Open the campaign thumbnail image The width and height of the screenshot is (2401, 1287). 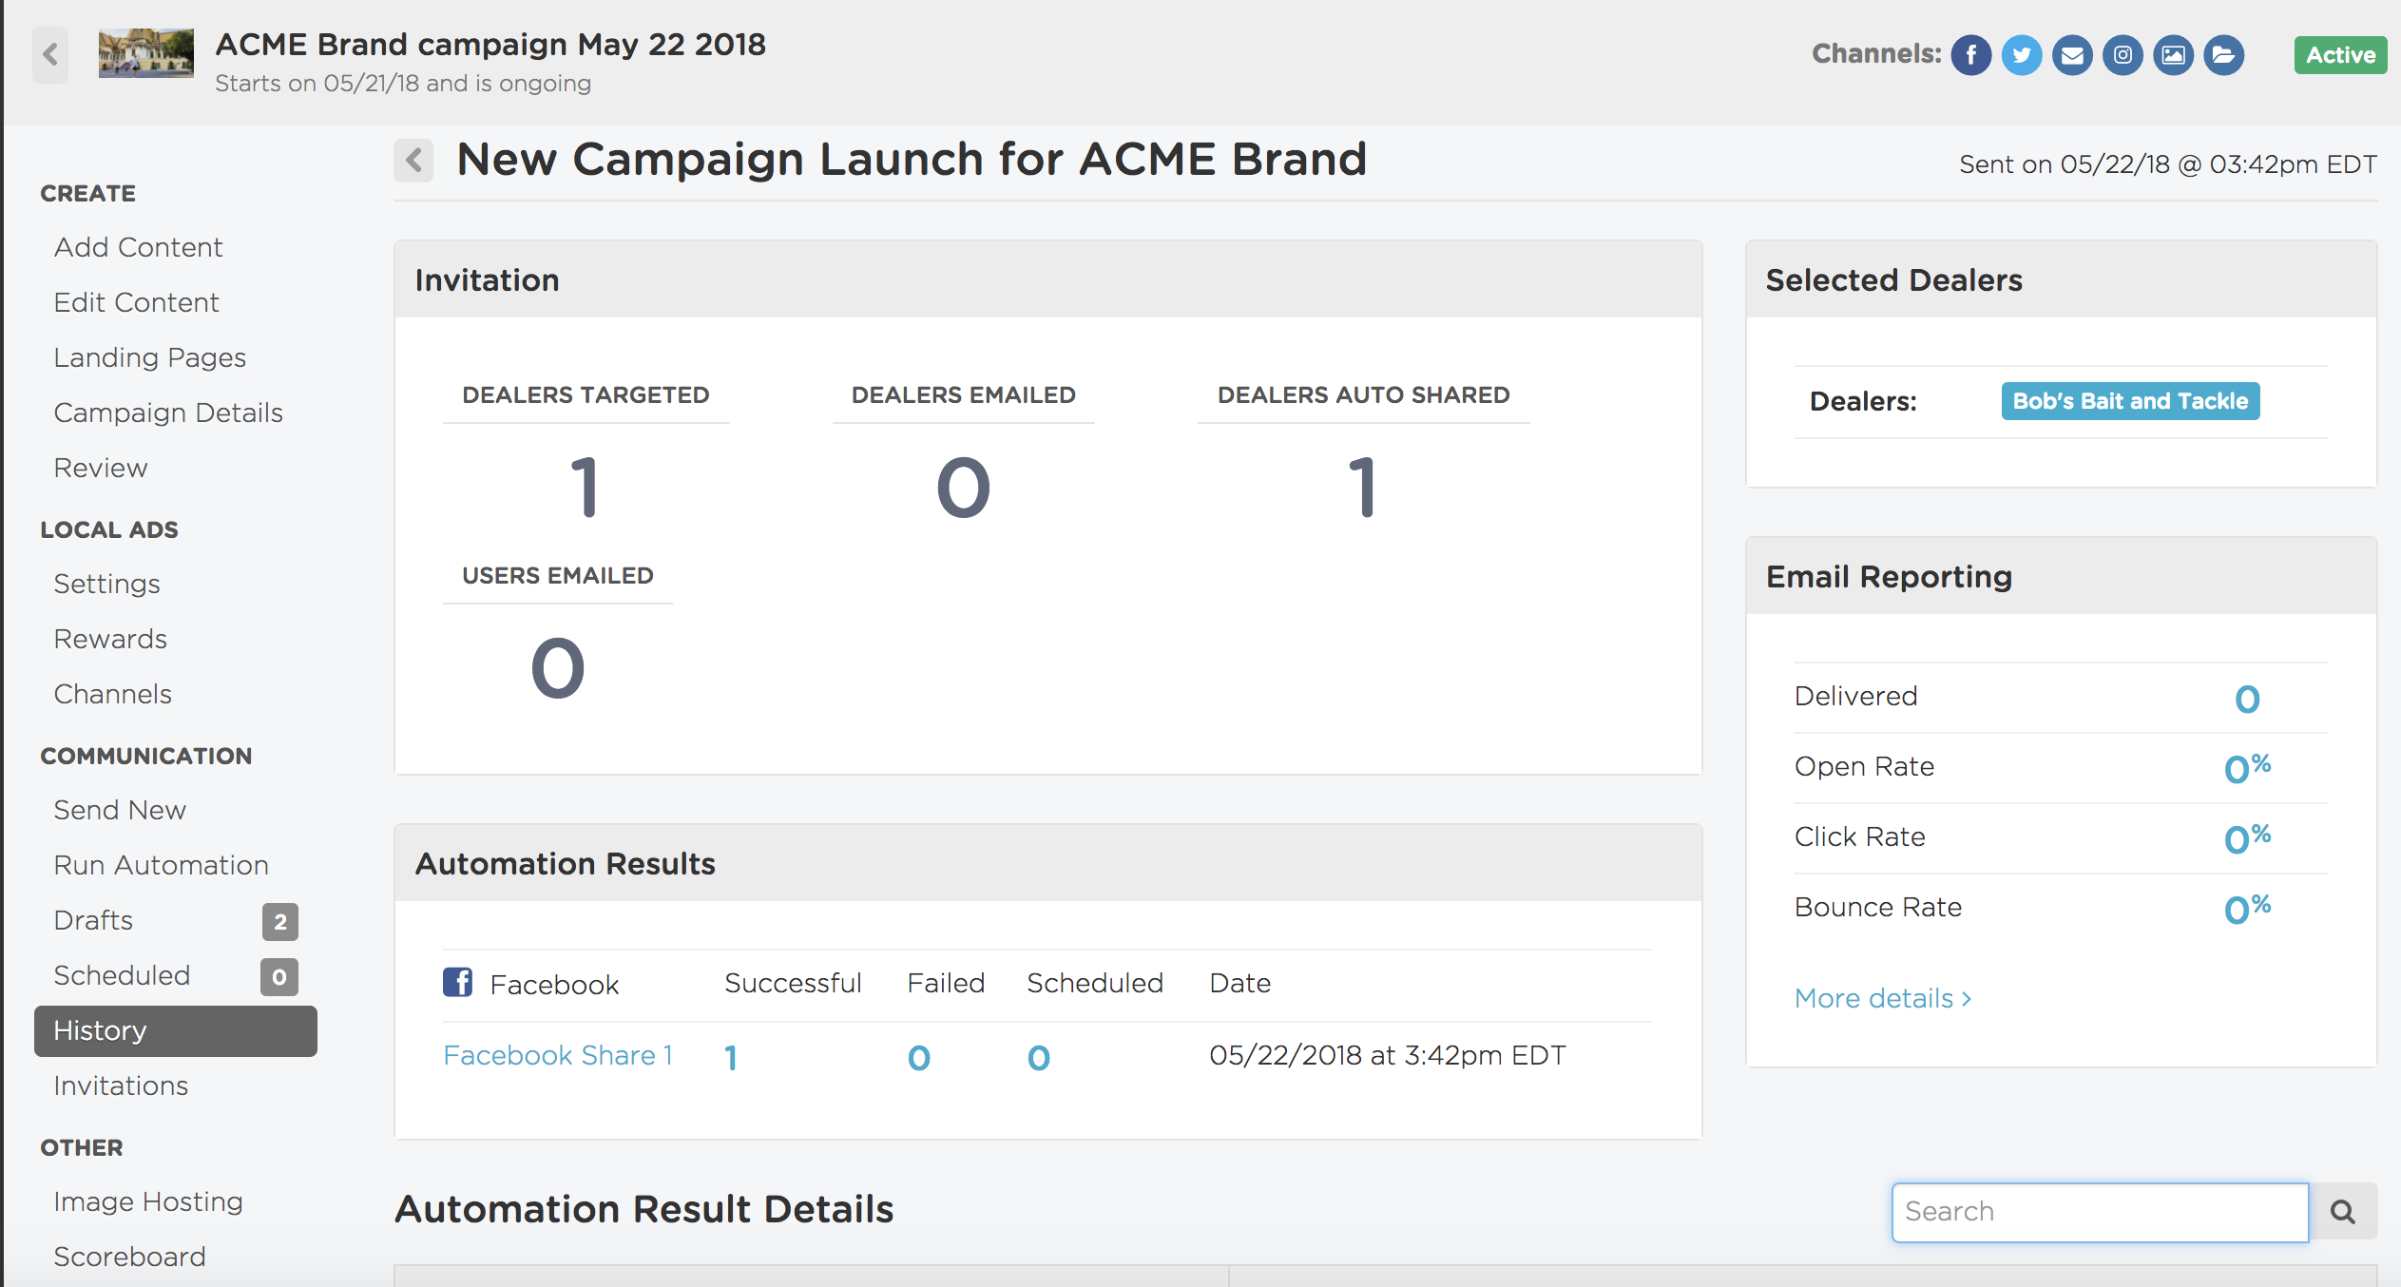click(x=146, y=53)
